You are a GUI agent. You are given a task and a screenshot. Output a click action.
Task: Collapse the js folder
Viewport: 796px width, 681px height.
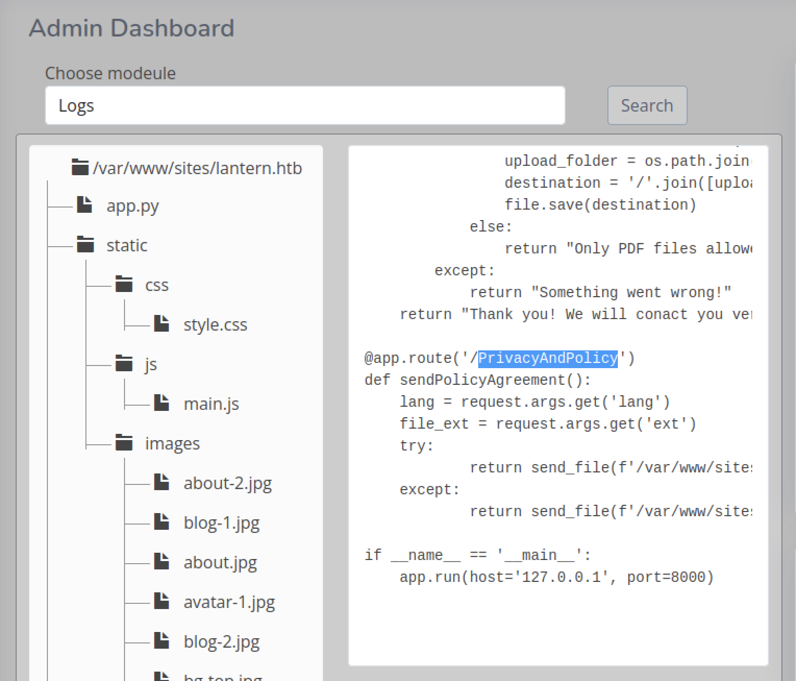(x=124, y=363)
